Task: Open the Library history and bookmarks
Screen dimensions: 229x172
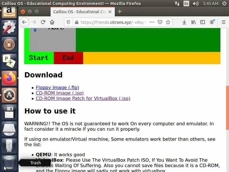Action: pyautogui.click(x=194, y=22)
